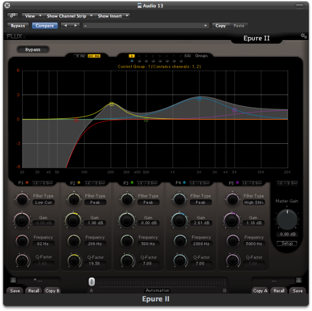
Task: Click the yellow F2 band handle on graph
Action: pos(112,104)
